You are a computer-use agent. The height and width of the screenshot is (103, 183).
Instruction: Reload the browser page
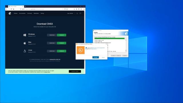pos(11,9)
